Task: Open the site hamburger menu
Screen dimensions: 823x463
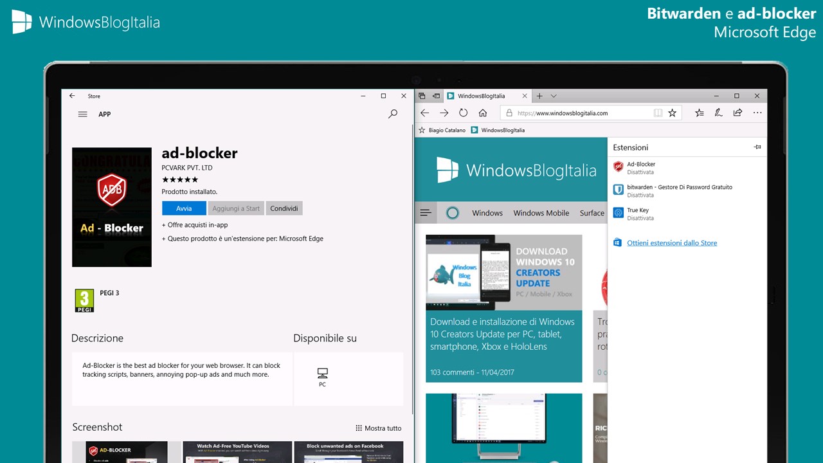Action: click(425, 212)
